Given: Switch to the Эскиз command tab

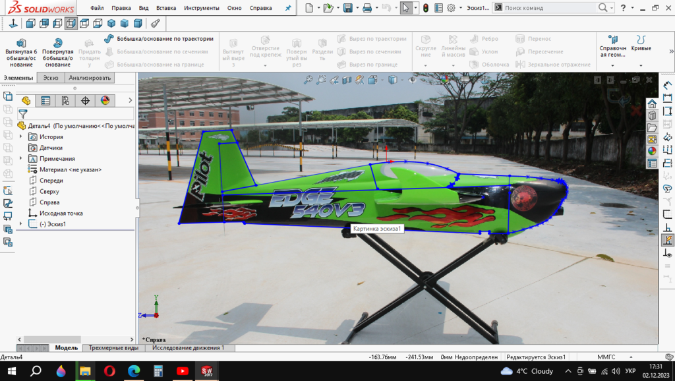Looking at the screenshot, I should 50,78.
